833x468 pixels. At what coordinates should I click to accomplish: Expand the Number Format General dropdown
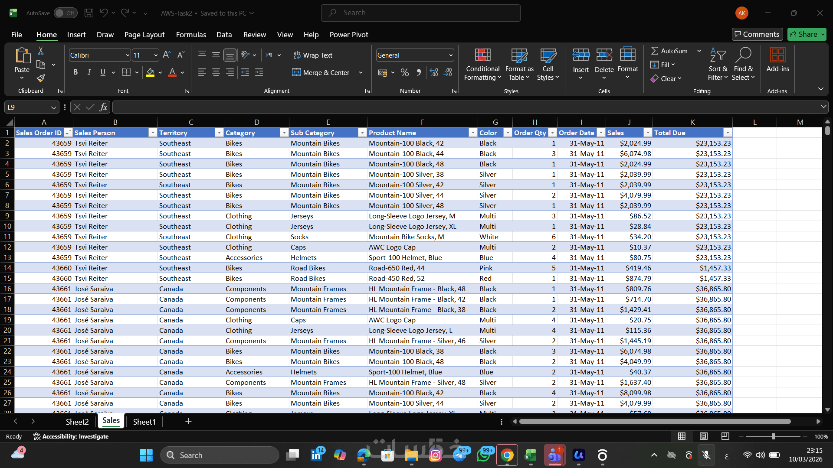coord(451,55)
